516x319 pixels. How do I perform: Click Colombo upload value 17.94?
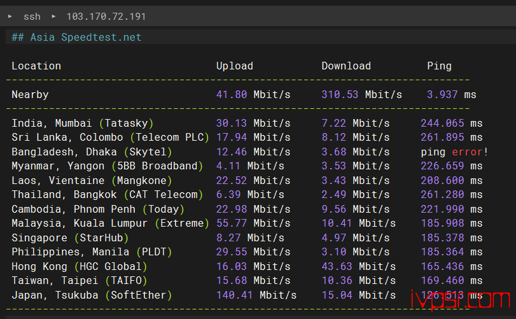pyautogui.click(x=232, y=138)
